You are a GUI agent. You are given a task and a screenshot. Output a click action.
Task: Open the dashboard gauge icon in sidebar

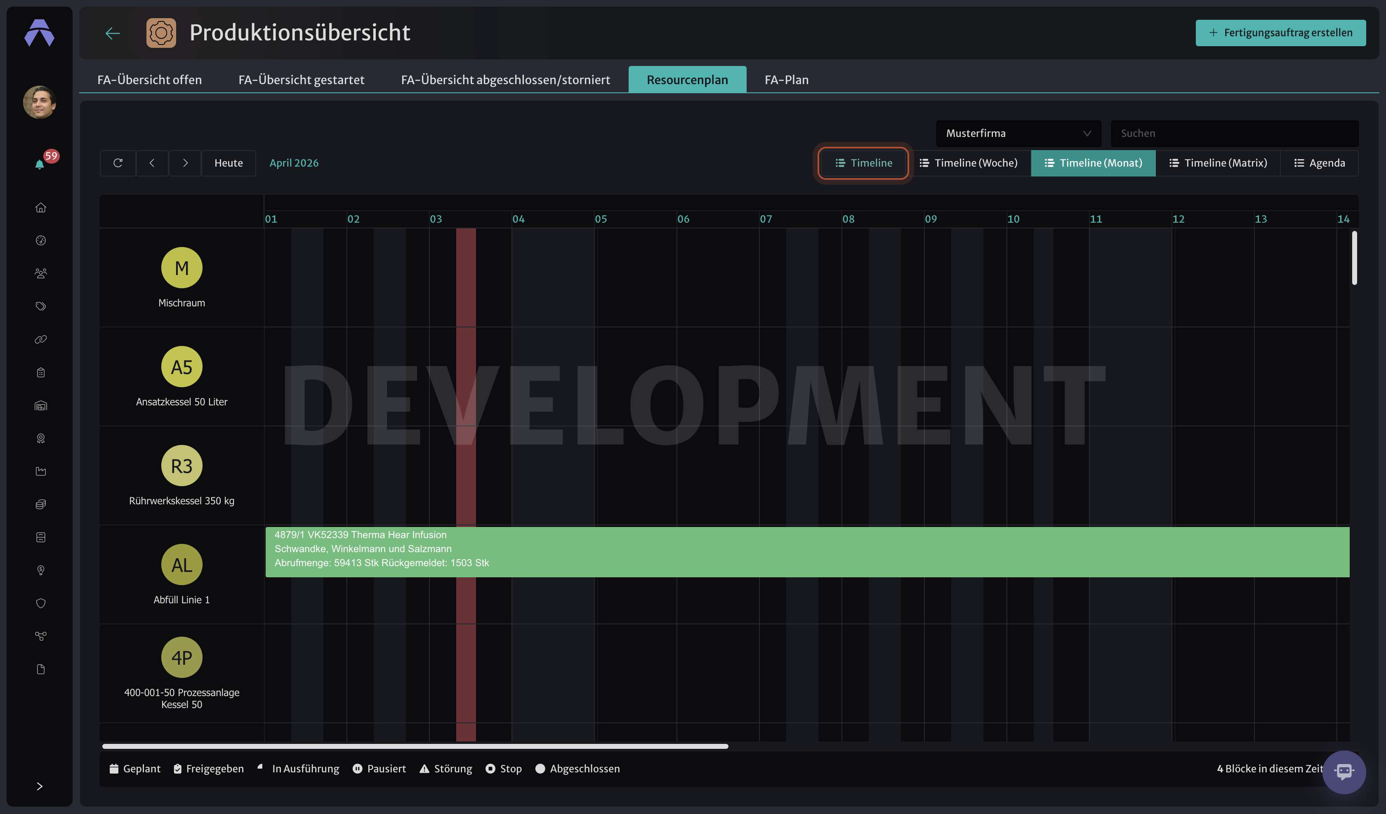(x=41, y=240)
